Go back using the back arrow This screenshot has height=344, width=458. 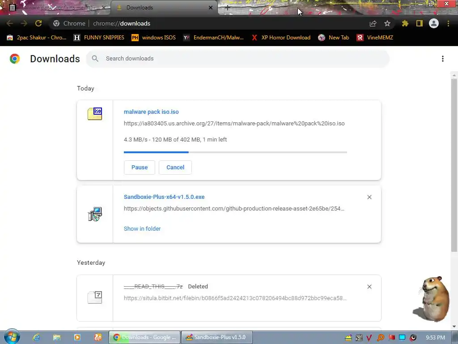(x=10, y=23)
